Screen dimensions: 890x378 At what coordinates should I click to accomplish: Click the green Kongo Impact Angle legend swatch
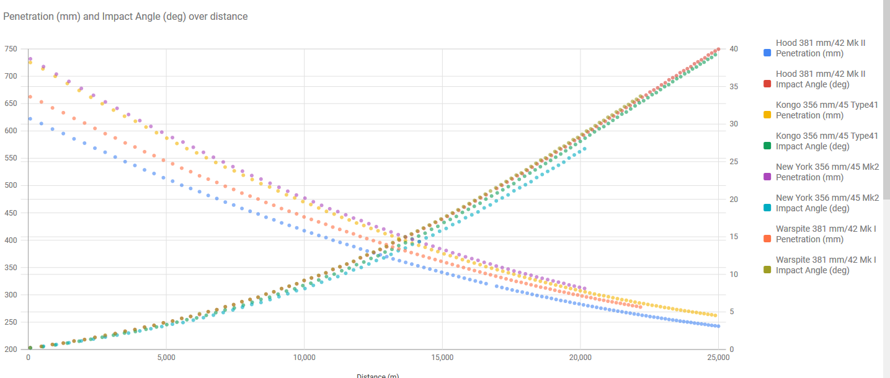(x=767, y=146)
